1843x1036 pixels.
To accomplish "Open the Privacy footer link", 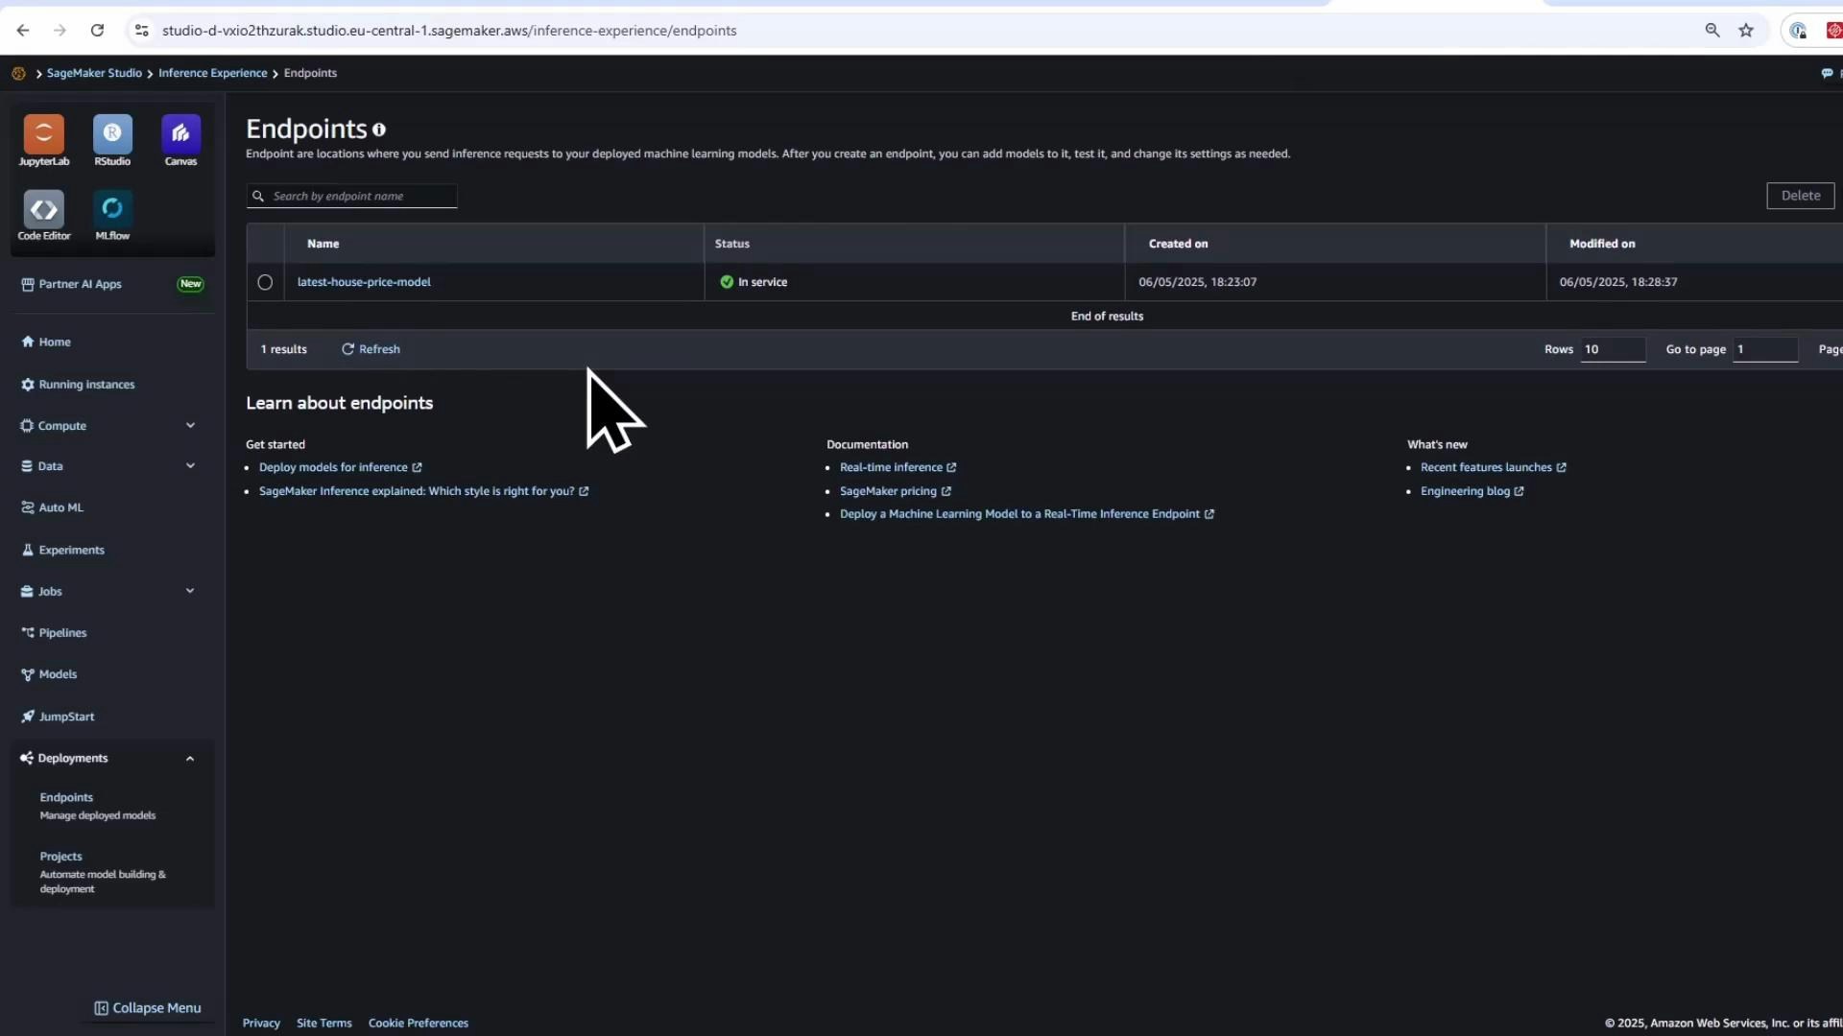I will click(261, 1024).
